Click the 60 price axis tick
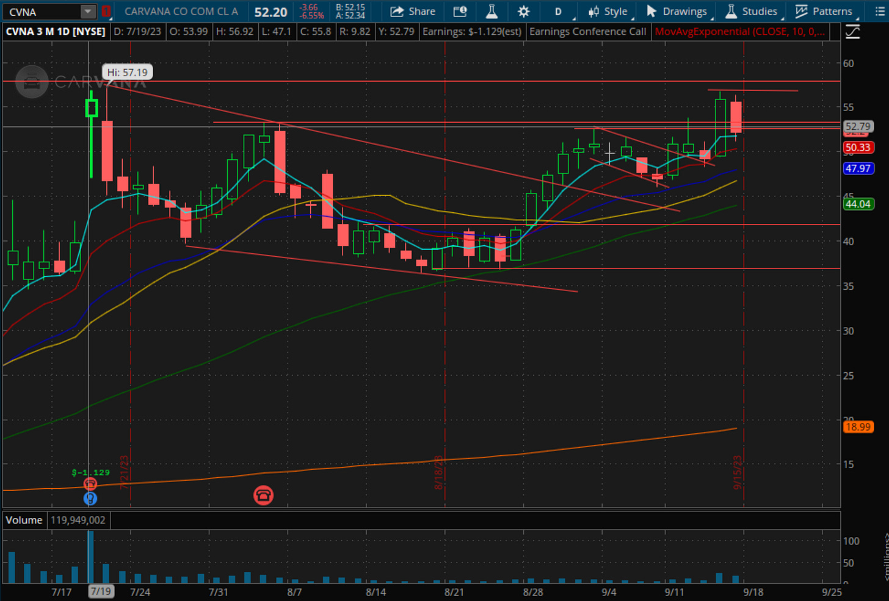Viewport: 889px width, 601px height. coord(849,63)
